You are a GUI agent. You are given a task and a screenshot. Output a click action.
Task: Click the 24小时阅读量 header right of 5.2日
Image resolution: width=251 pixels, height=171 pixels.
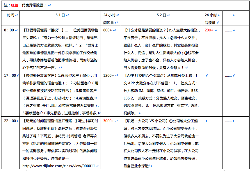[x=211, y=19]
